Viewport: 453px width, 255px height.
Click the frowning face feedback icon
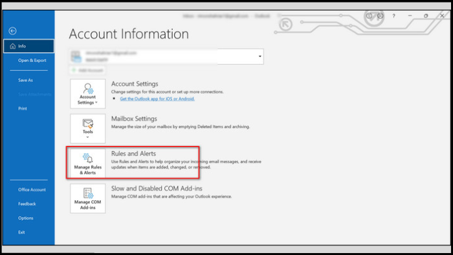(381, 16)
